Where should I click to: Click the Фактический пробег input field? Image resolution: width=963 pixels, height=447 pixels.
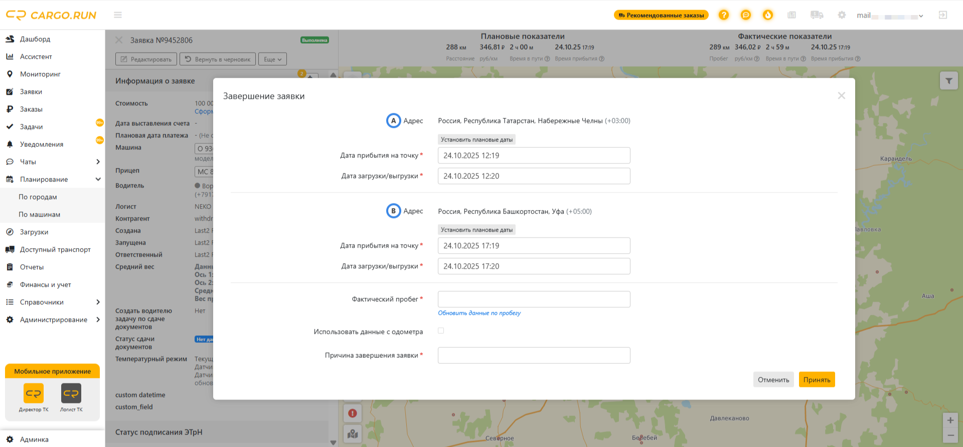(534, 299)
